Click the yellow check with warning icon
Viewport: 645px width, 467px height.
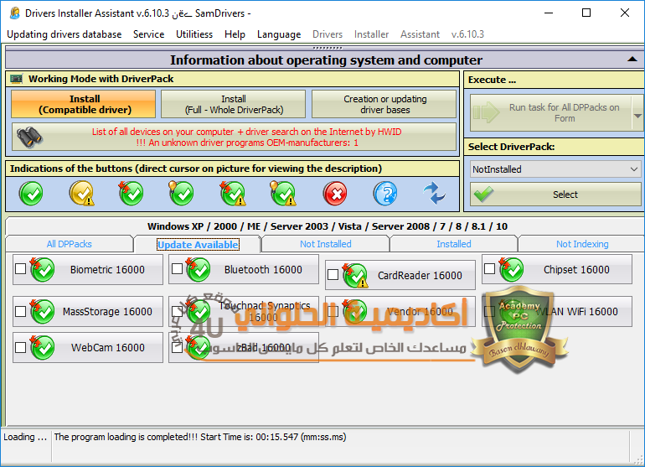(81, 194)
